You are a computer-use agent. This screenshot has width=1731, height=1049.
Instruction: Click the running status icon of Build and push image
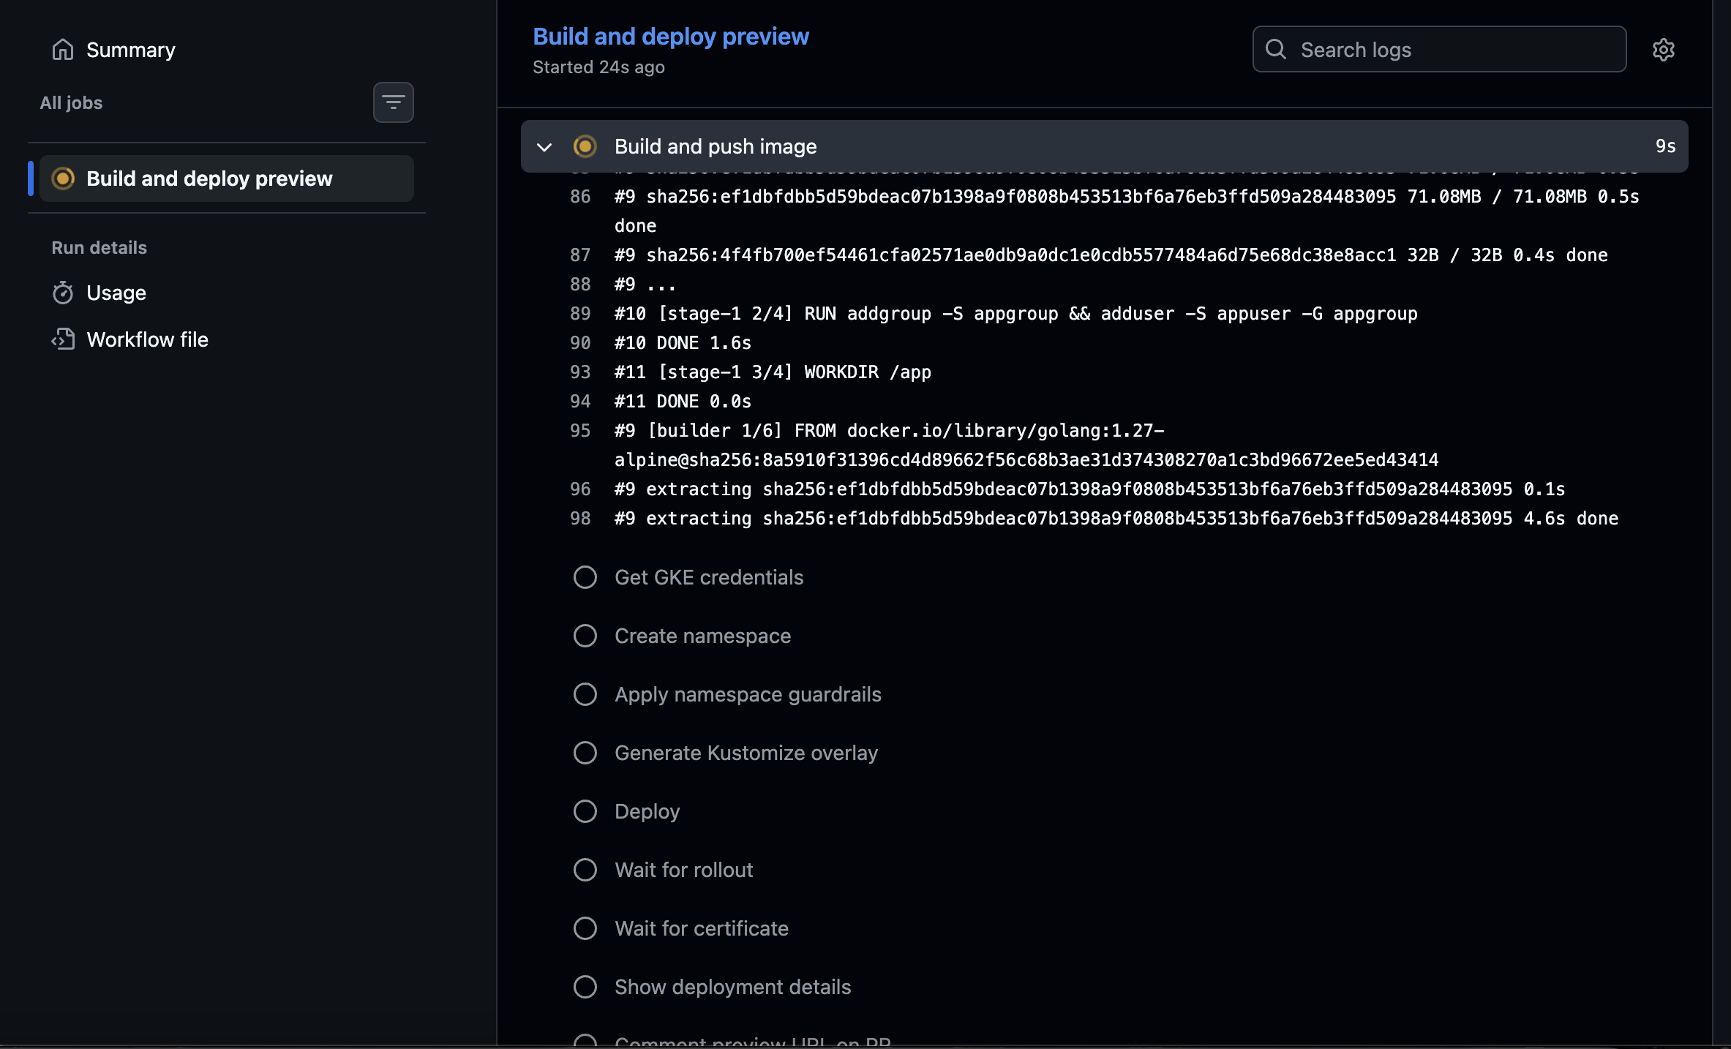click(585, 146)
